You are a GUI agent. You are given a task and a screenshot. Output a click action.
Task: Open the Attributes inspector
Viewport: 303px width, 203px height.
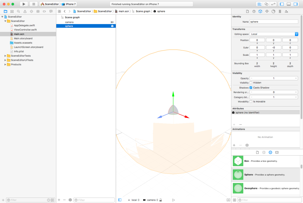point(267,12)
